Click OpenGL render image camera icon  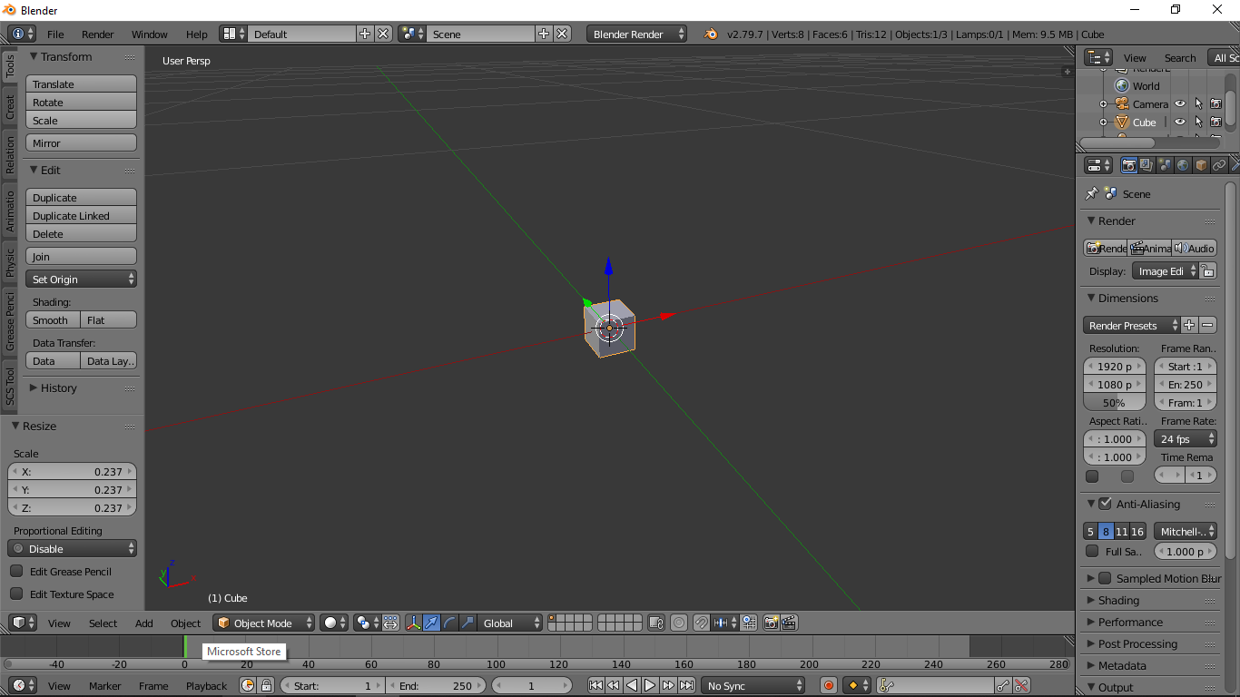(x=772, y=623)
